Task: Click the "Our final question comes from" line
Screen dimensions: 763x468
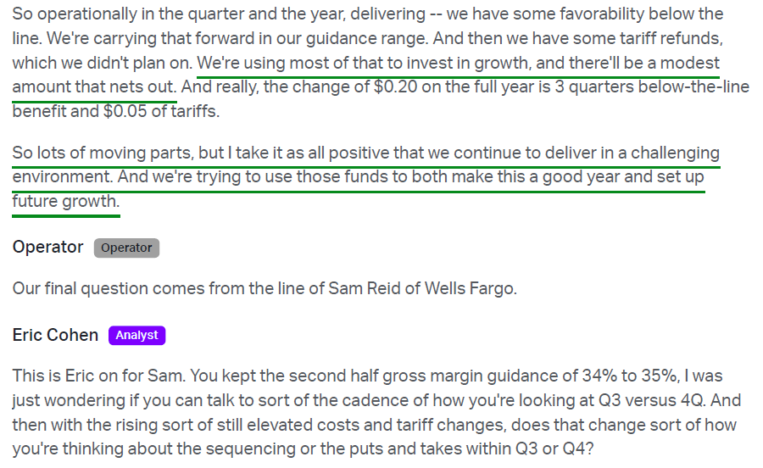Action: coord(265,288)
